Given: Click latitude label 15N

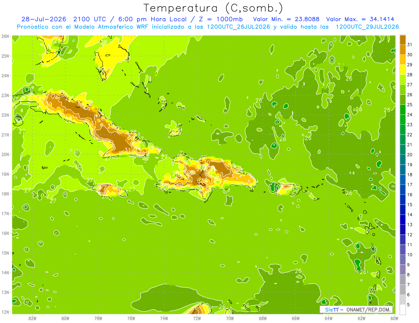Looking at the screenshot, I should [x=5, y=253].
